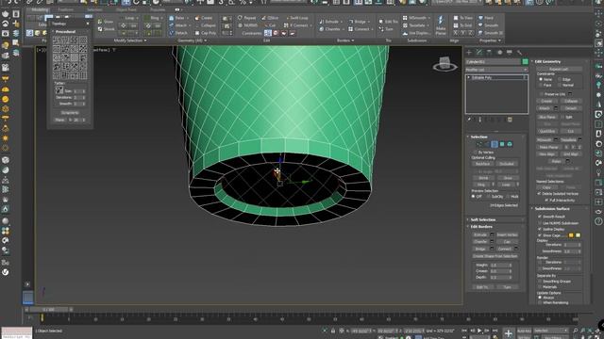The width and height of the screenshot is (604, 339).
Task: Click the ribbon Extrude border tool
Action: coord(329,22)
